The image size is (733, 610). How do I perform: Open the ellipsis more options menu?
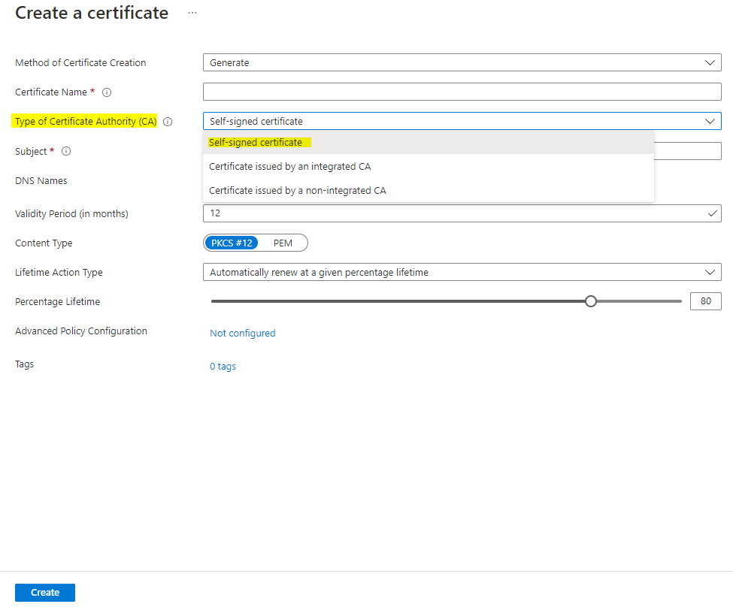(x=192, y=13)
